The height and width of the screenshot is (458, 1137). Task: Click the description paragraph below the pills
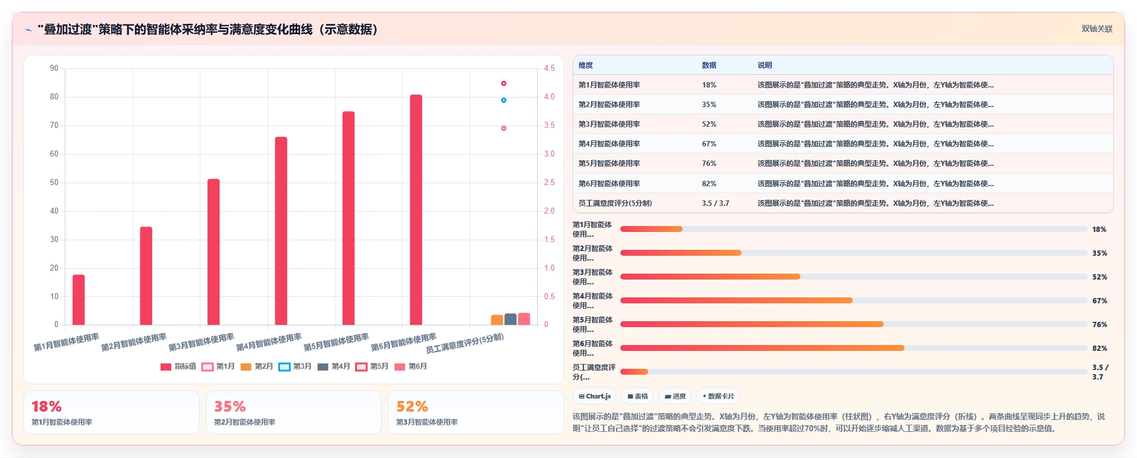(838, 422)
